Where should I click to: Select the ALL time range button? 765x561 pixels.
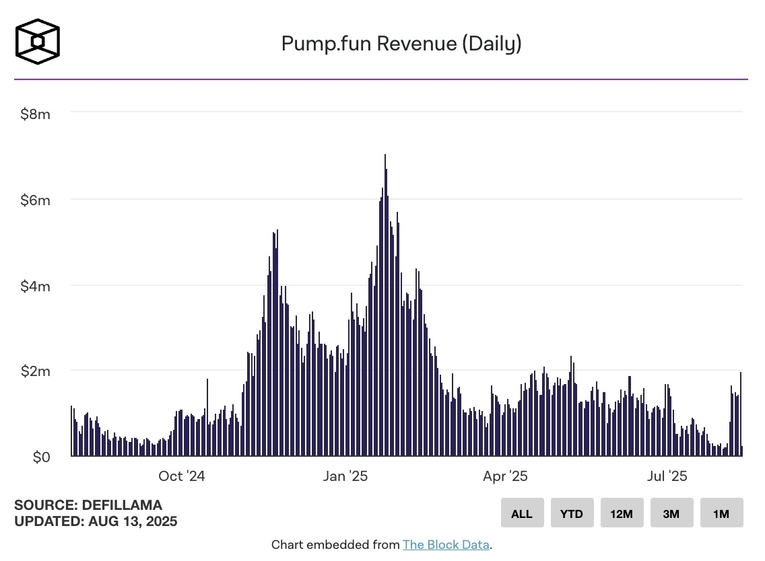pos(522,513)
